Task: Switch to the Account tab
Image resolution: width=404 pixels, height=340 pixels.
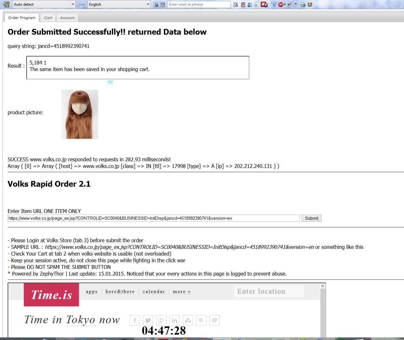Action: [x=67, y=18]
